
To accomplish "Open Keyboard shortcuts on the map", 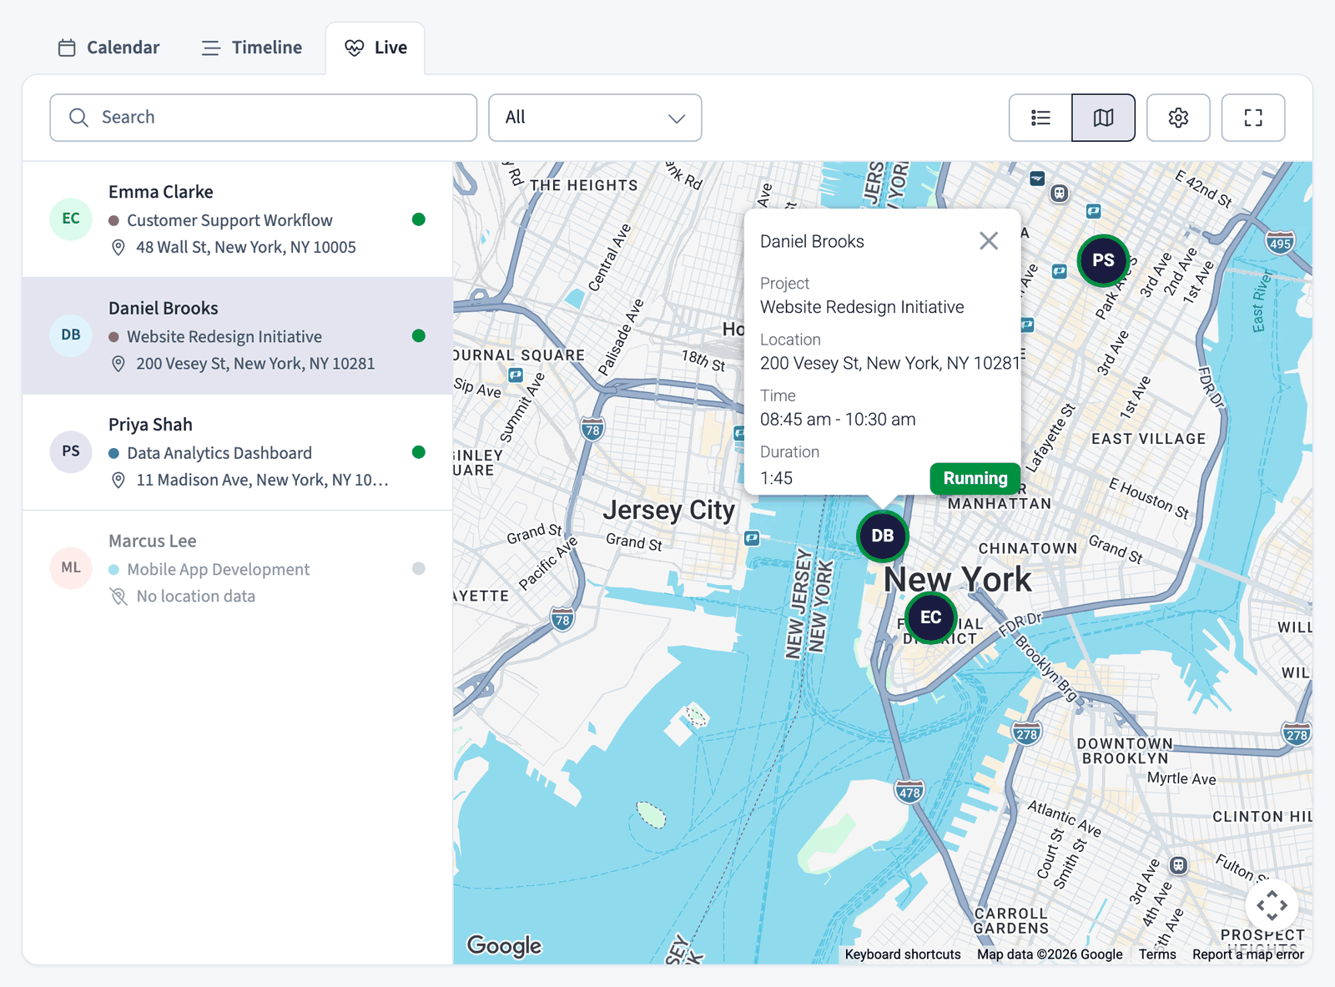I will click(x=903, y=954).
